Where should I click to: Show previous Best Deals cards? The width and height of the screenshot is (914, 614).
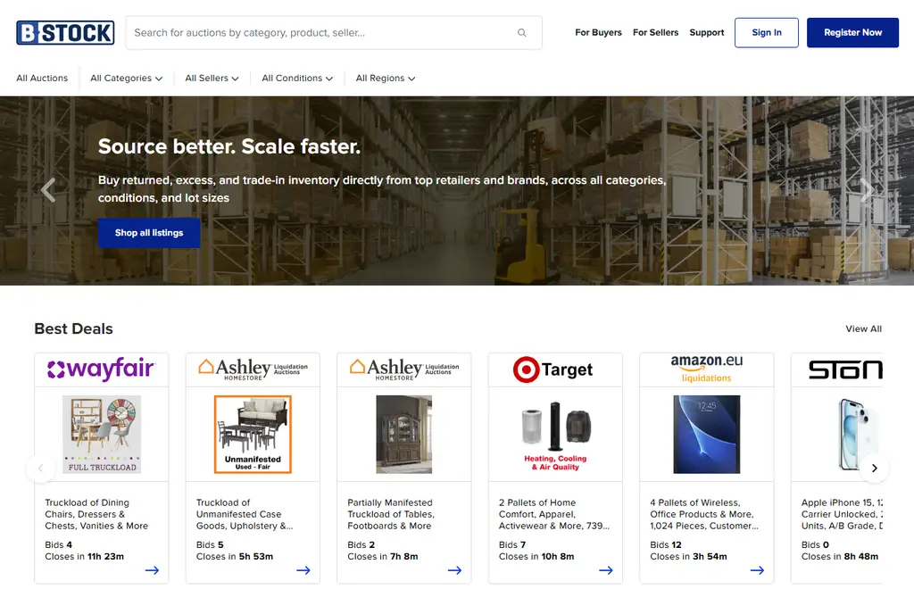coord(41,468)
